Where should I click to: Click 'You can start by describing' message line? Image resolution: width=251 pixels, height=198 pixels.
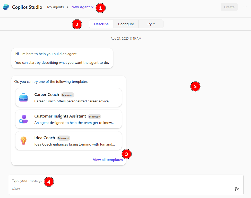(62, 62)
